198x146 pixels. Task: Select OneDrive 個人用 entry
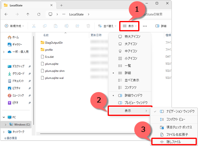(18, 52)
